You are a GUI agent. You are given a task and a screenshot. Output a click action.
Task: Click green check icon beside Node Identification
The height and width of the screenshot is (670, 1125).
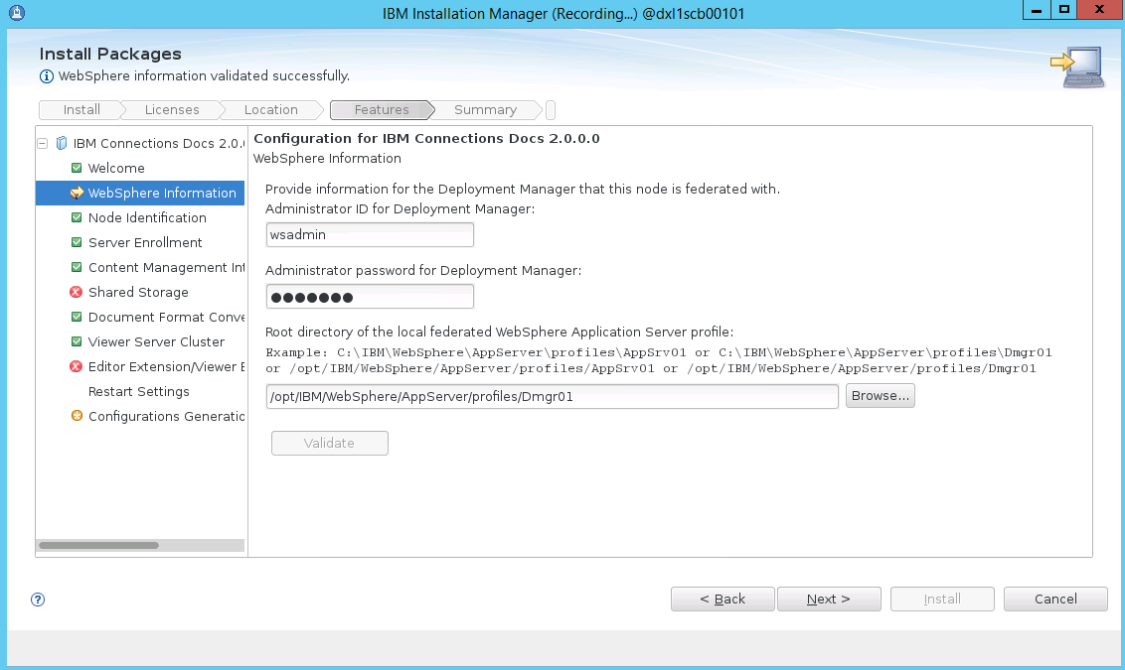tap(77, 217)
